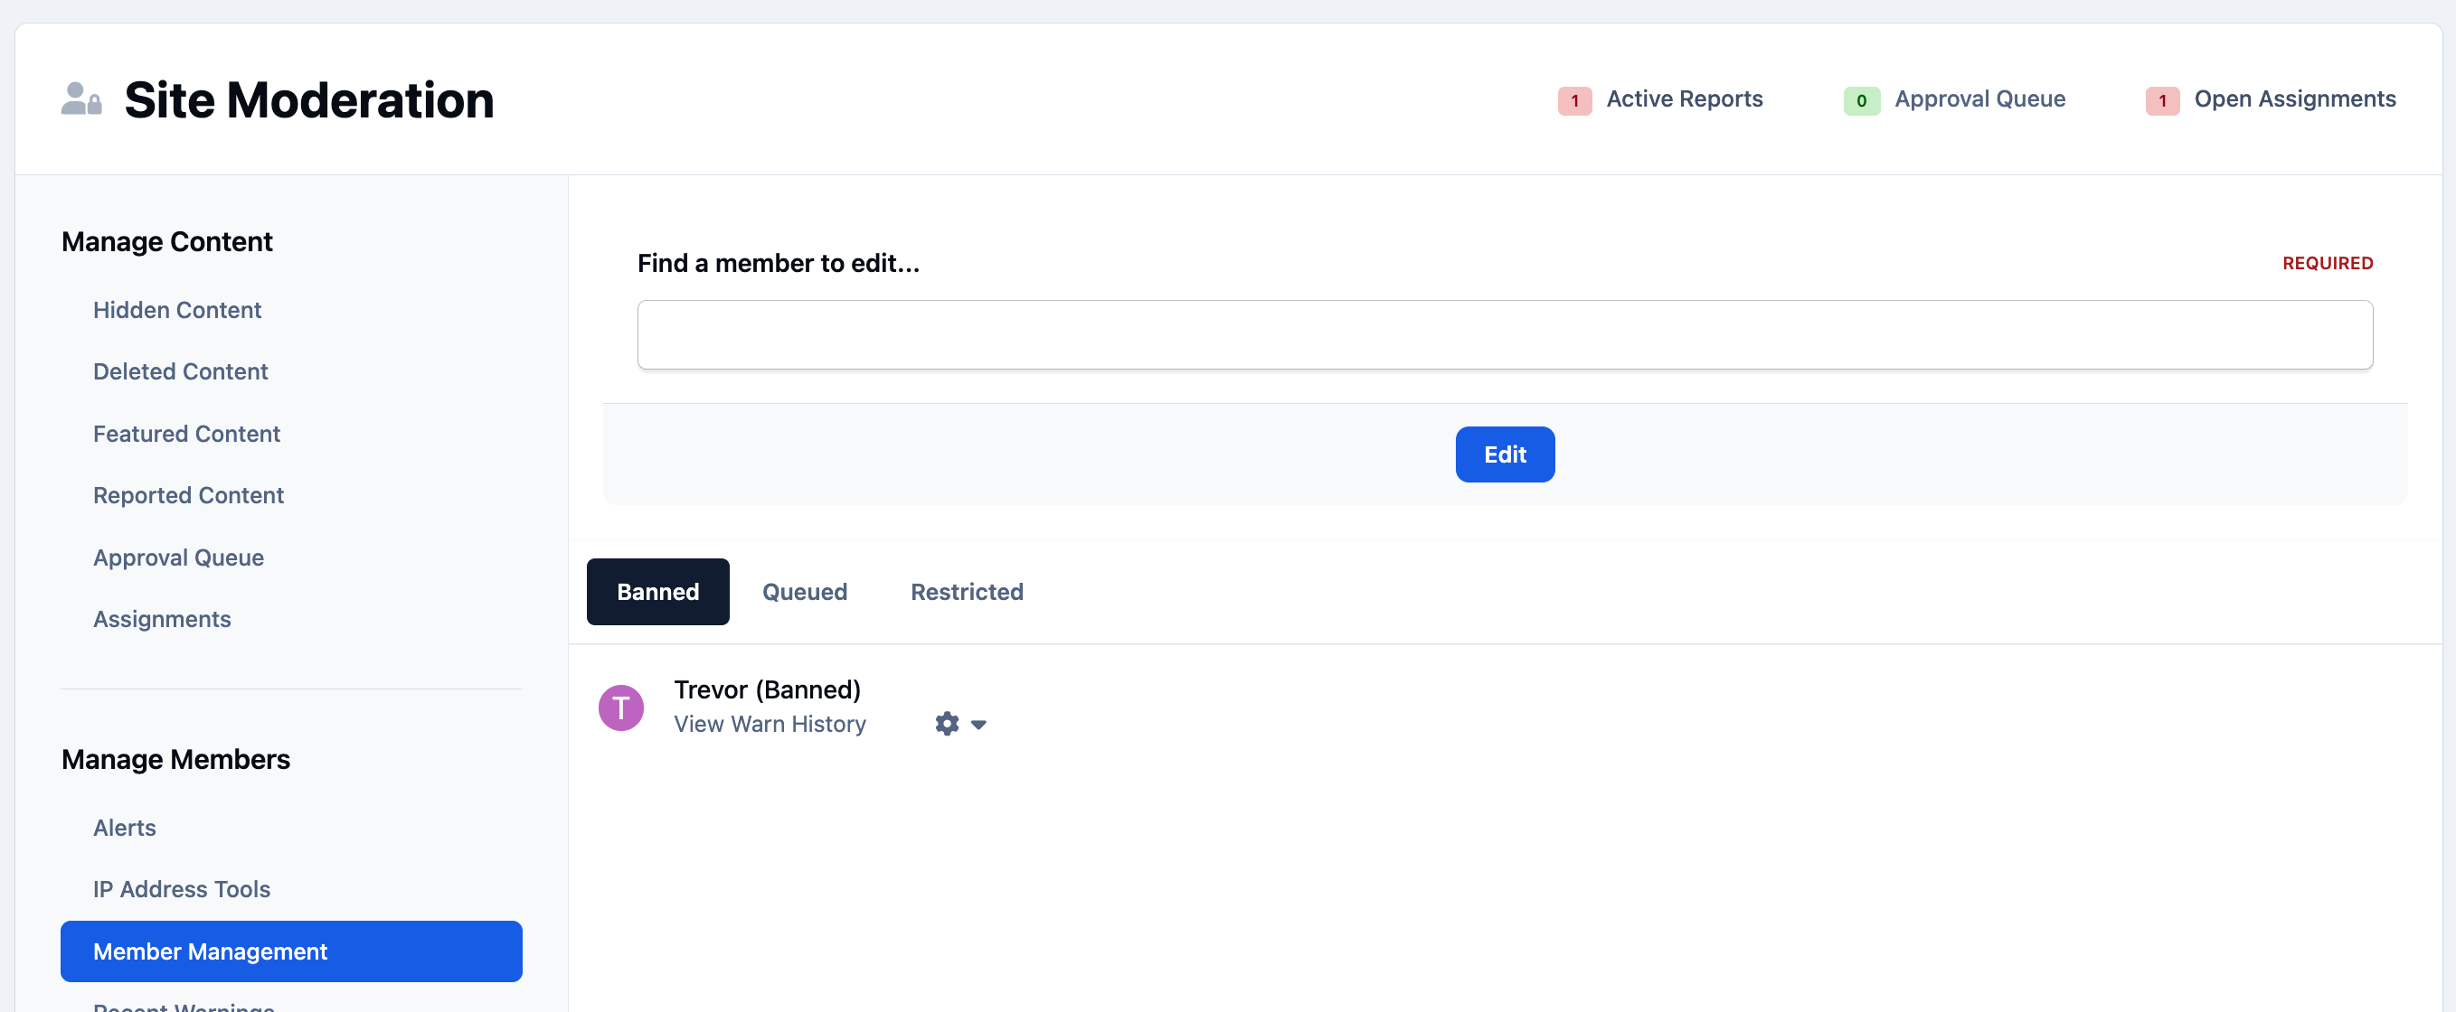
Task: Click the Manage Members heading
Action: click(x=175, y=760)
